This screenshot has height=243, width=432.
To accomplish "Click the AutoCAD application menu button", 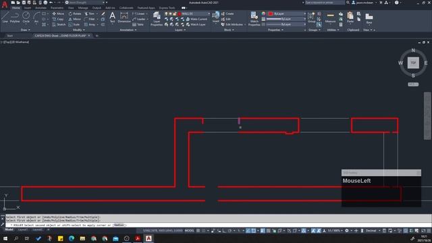I will point(5,4).
